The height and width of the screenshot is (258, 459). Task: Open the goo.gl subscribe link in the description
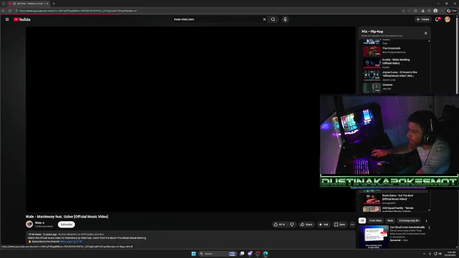71,242
